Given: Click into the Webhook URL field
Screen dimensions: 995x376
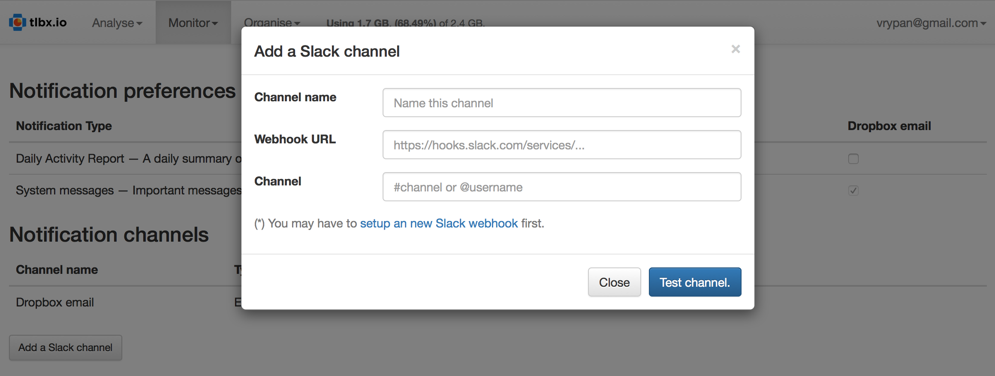Looking at the screenshot, I should pyautogui.click(x=562, y=145).
